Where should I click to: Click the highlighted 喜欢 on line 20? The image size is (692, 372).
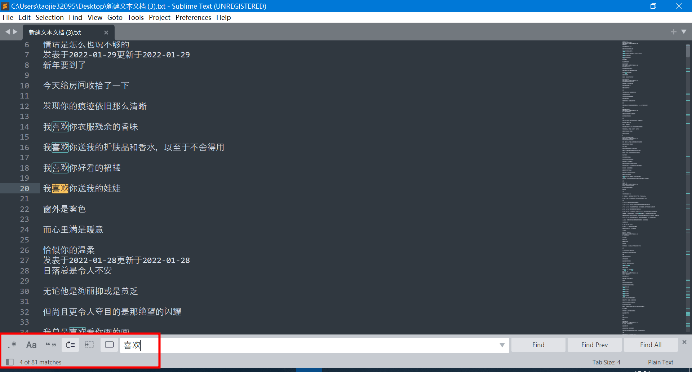pos(60,188)
